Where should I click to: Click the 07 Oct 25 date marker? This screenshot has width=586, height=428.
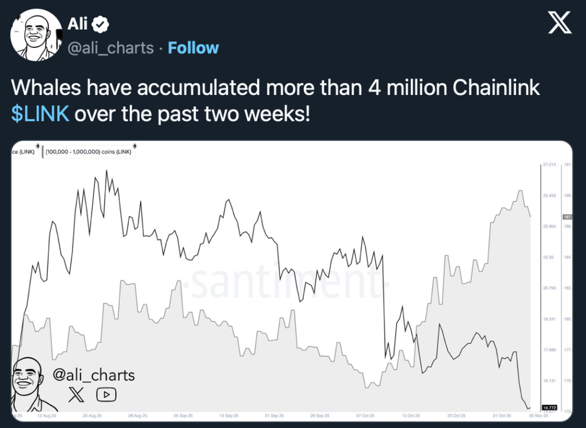point(365,415)
